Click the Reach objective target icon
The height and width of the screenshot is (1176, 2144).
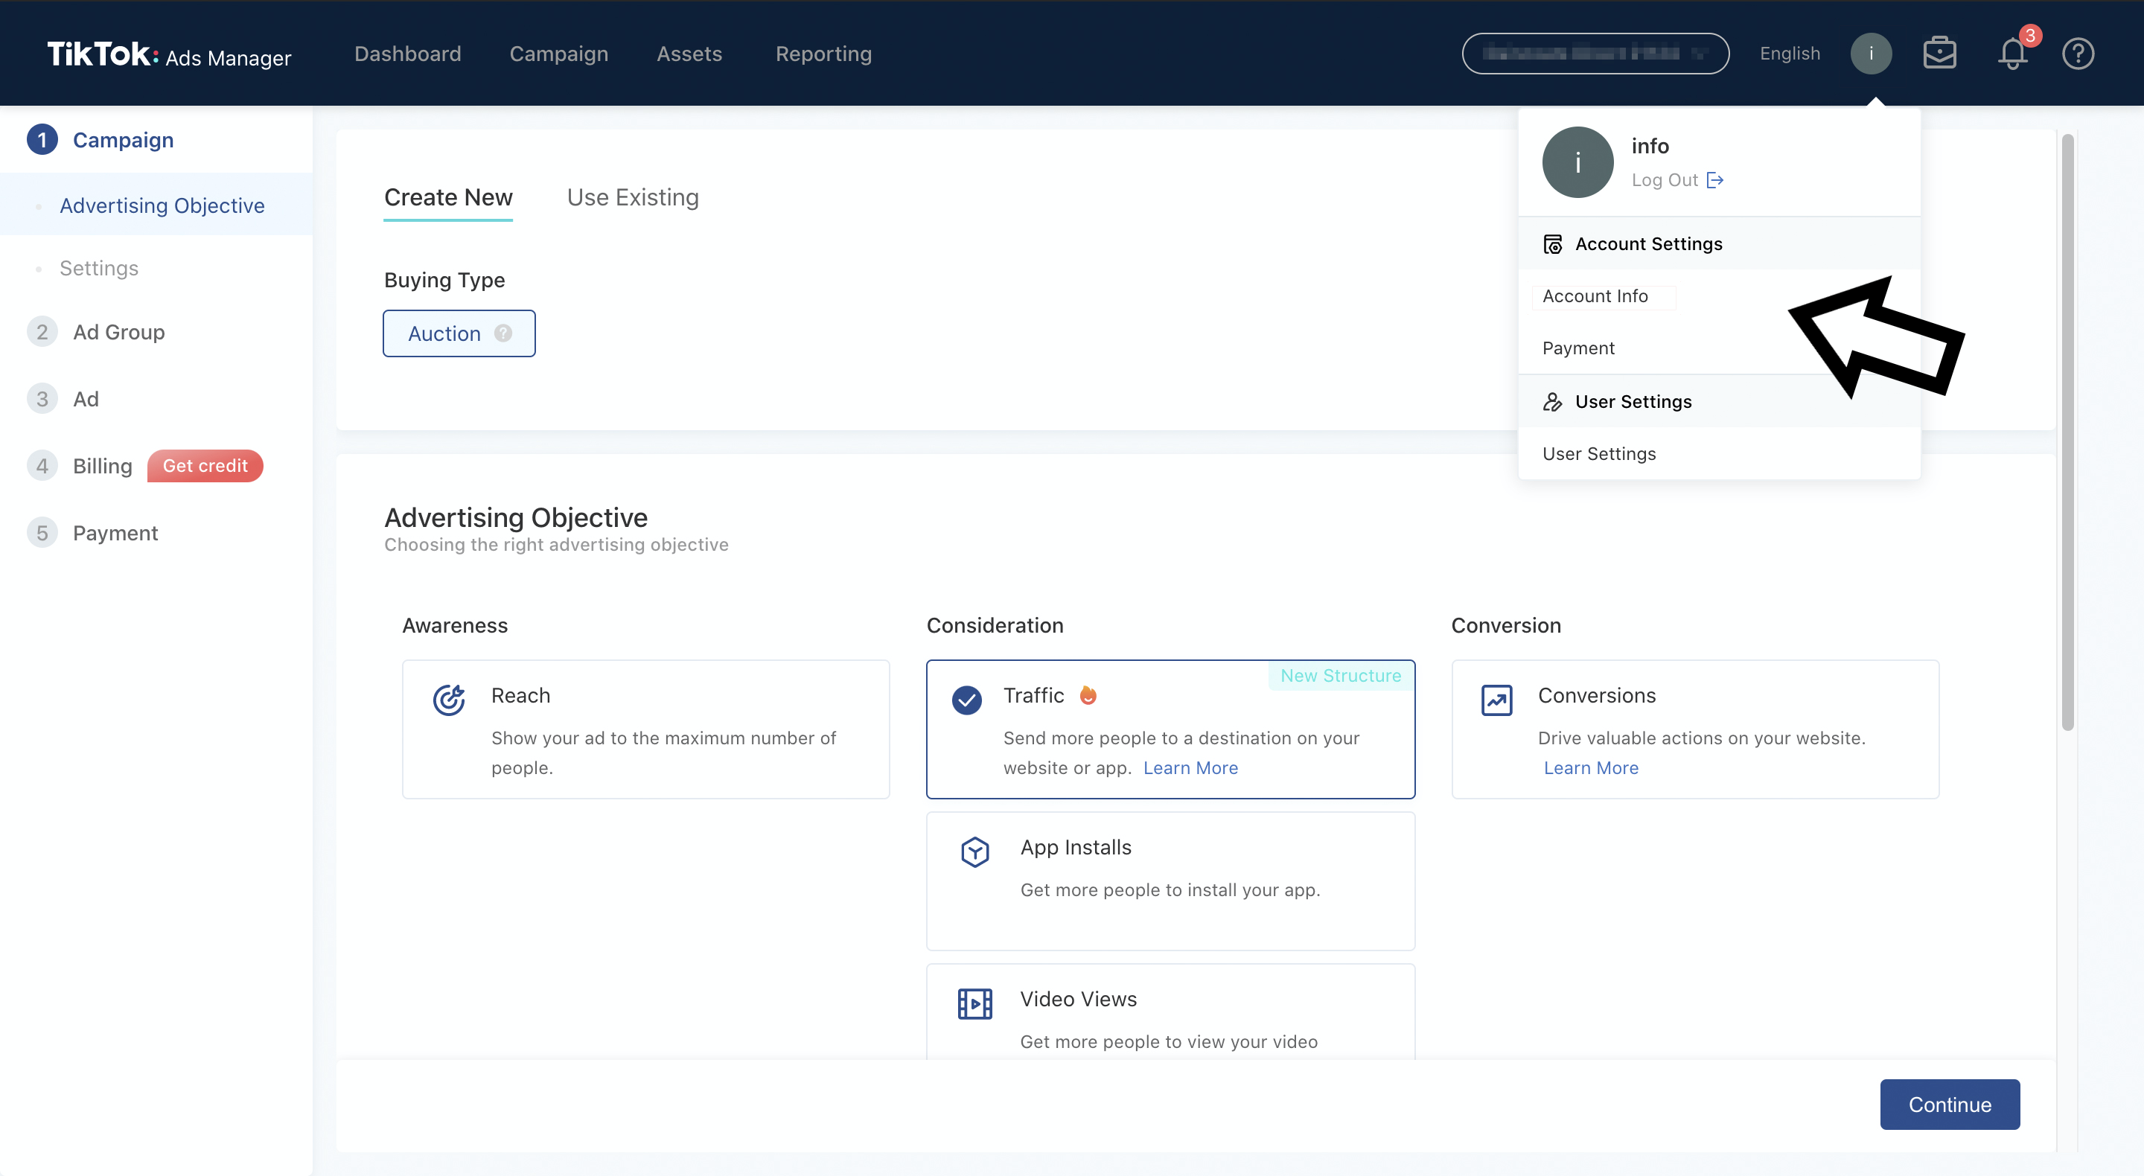[x=449, y=699]
